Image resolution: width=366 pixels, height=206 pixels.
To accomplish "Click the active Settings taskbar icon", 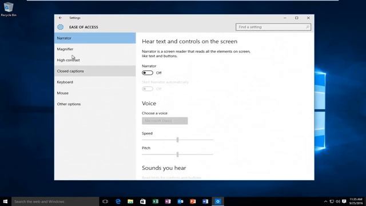I will tap(218, 201).
